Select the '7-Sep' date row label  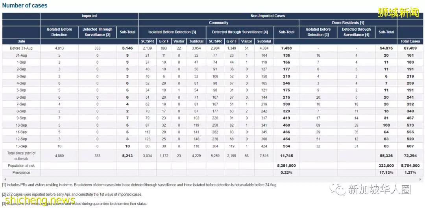coord(21,104)
